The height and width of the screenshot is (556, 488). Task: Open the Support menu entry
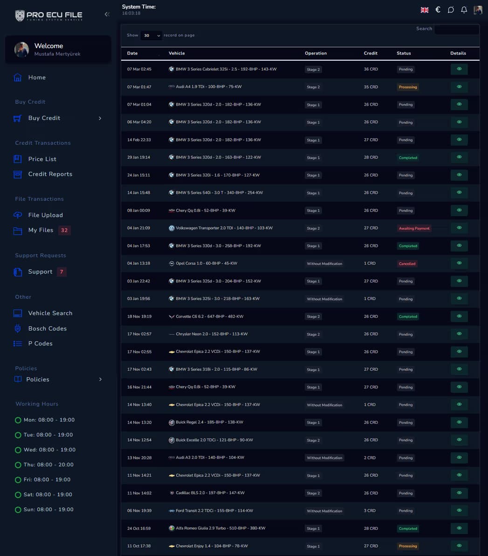[x=40, y=271]
